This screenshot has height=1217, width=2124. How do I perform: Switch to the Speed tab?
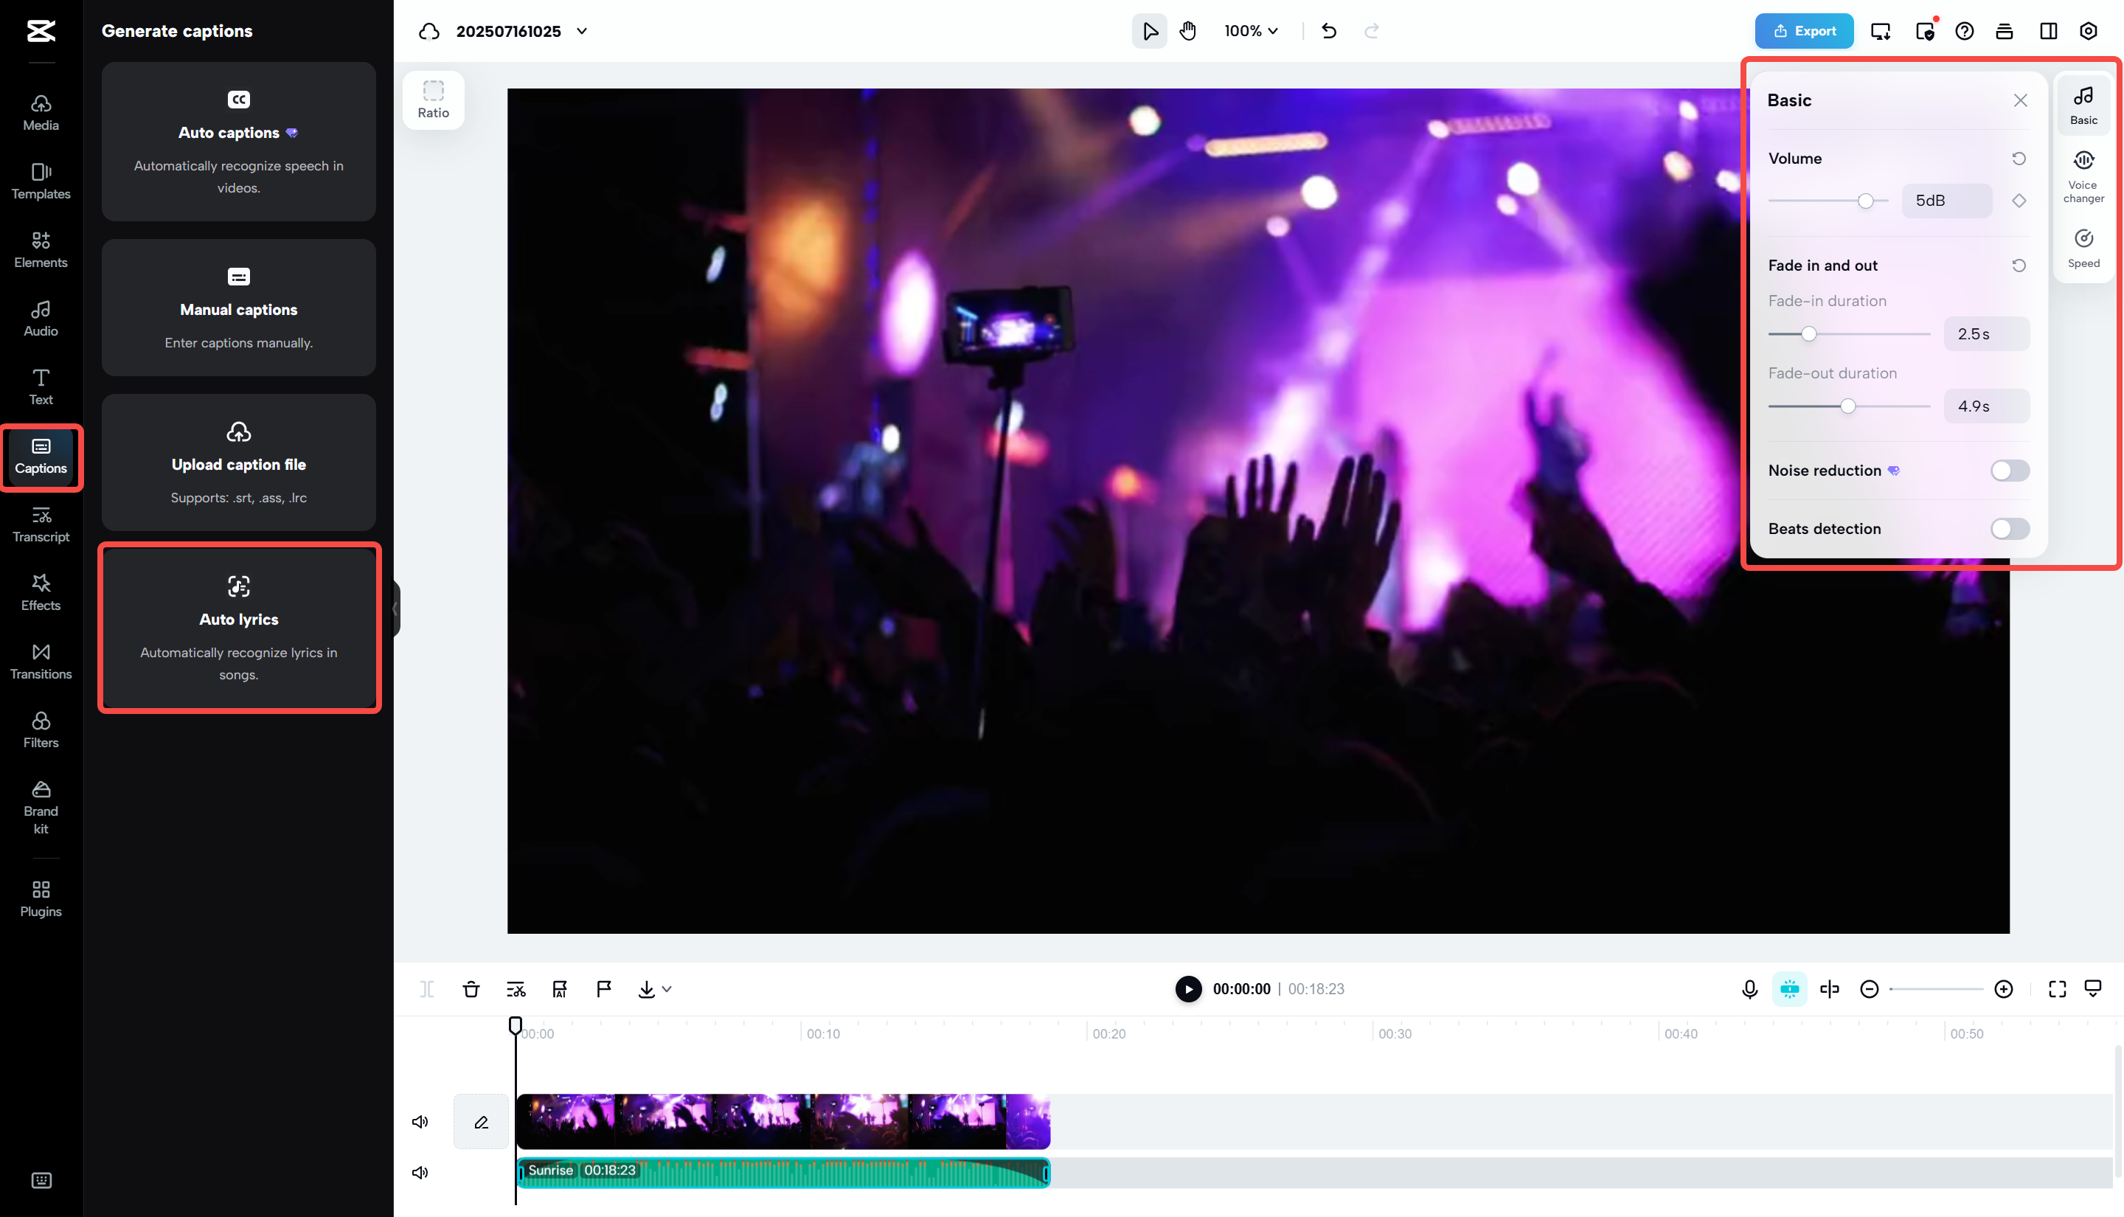pos(2083,245)
